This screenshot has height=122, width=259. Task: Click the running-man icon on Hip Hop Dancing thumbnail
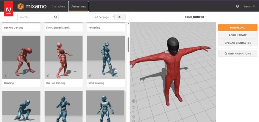(x=48, y=76)
